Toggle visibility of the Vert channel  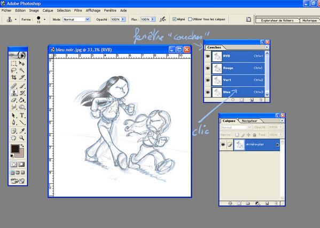(x=208, y=80)
